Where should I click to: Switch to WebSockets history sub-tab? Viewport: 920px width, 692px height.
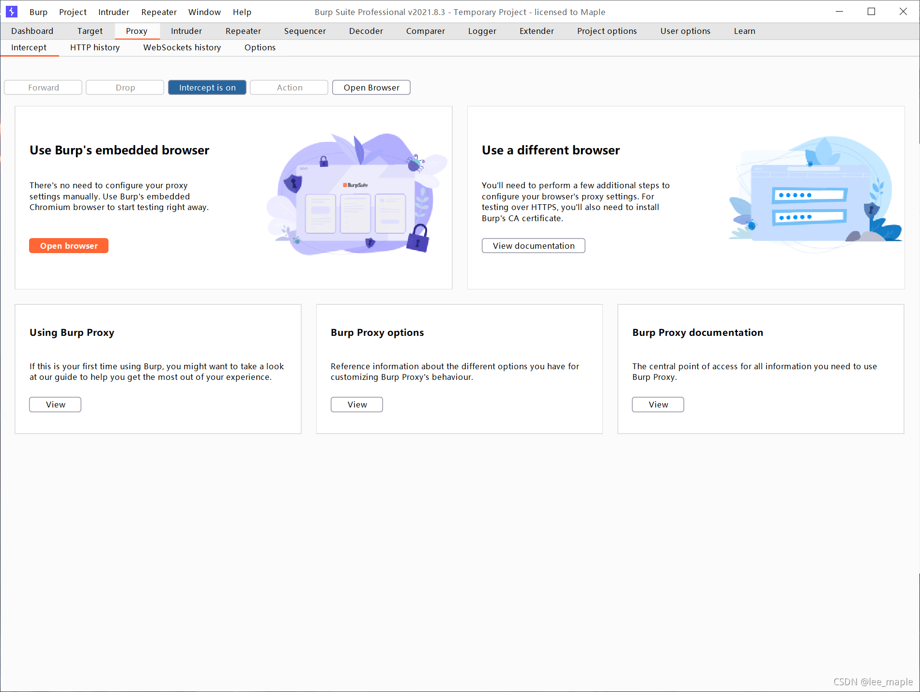click(x=182, y=47)
